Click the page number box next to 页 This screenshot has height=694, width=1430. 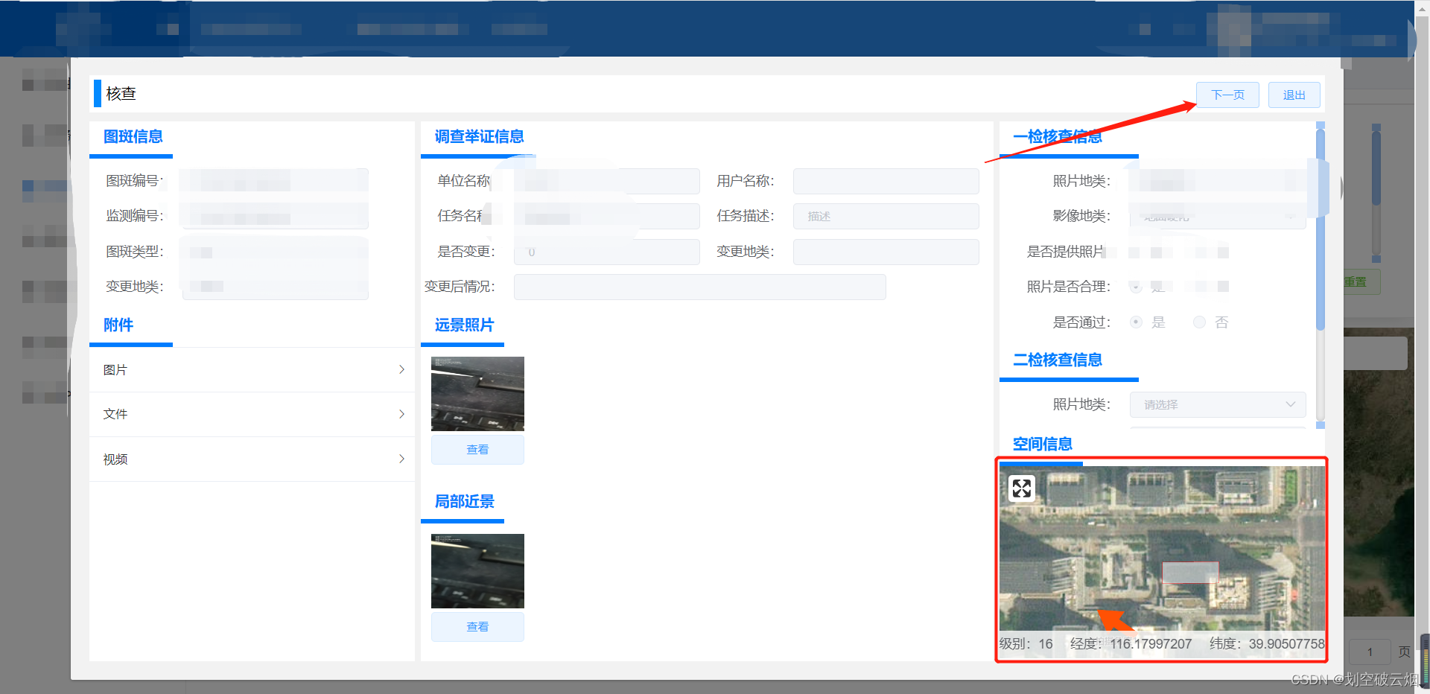[x=1370, y=652]
